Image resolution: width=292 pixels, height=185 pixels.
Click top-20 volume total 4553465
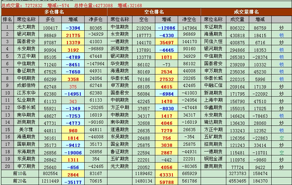coord(237,181)
